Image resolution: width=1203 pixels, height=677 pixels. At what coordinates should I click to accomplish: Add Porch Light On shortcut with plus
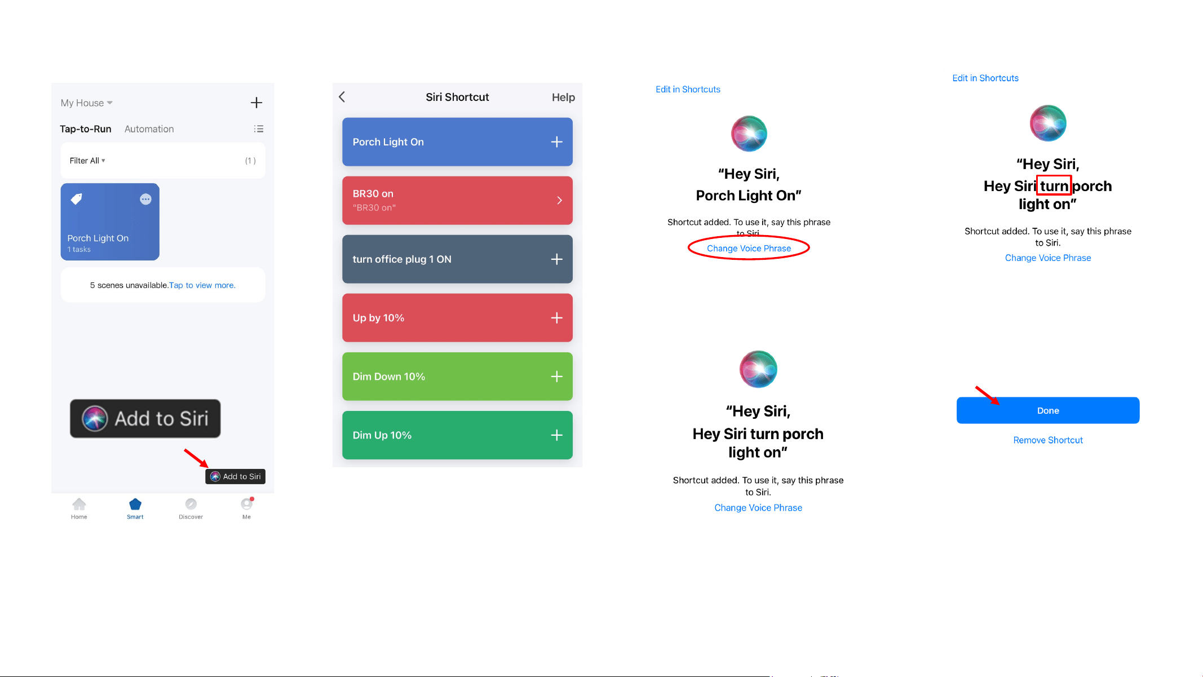pos(556,142)
